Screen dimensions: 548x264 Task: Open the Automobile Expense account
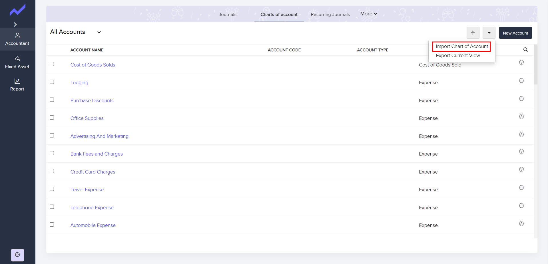coord(93,225)
